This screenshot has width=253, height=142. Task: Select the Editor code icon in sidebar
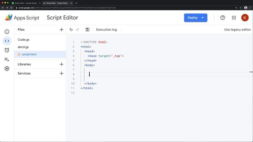point(7,41)
